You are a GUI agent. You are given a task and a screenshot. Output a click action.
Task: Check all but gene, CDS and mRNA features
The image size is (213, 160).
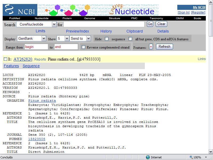pyautogui.click(x=130, y=39)
